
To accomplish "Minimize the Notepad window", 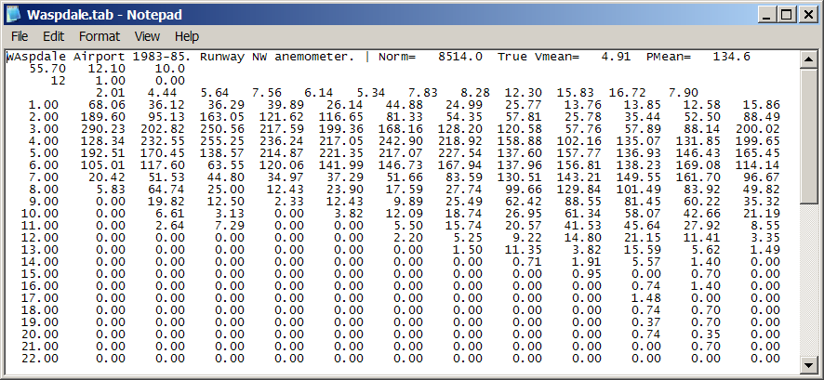I will tap(768, 15).
